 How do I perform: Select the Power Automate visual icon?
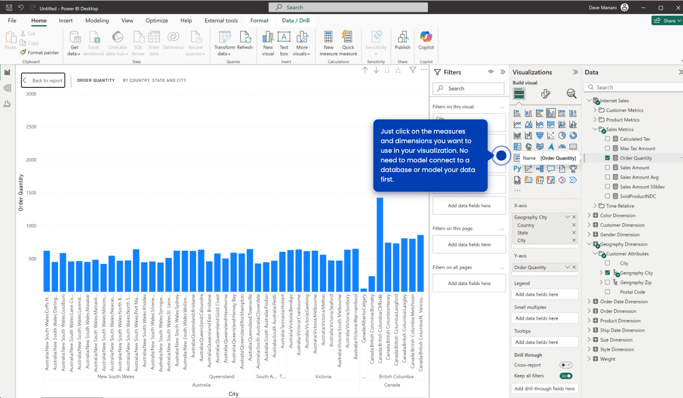[x=573, y=180]
